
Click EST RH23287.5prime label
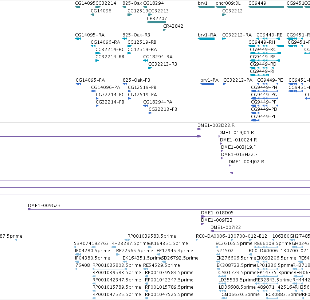coord(130,243)
